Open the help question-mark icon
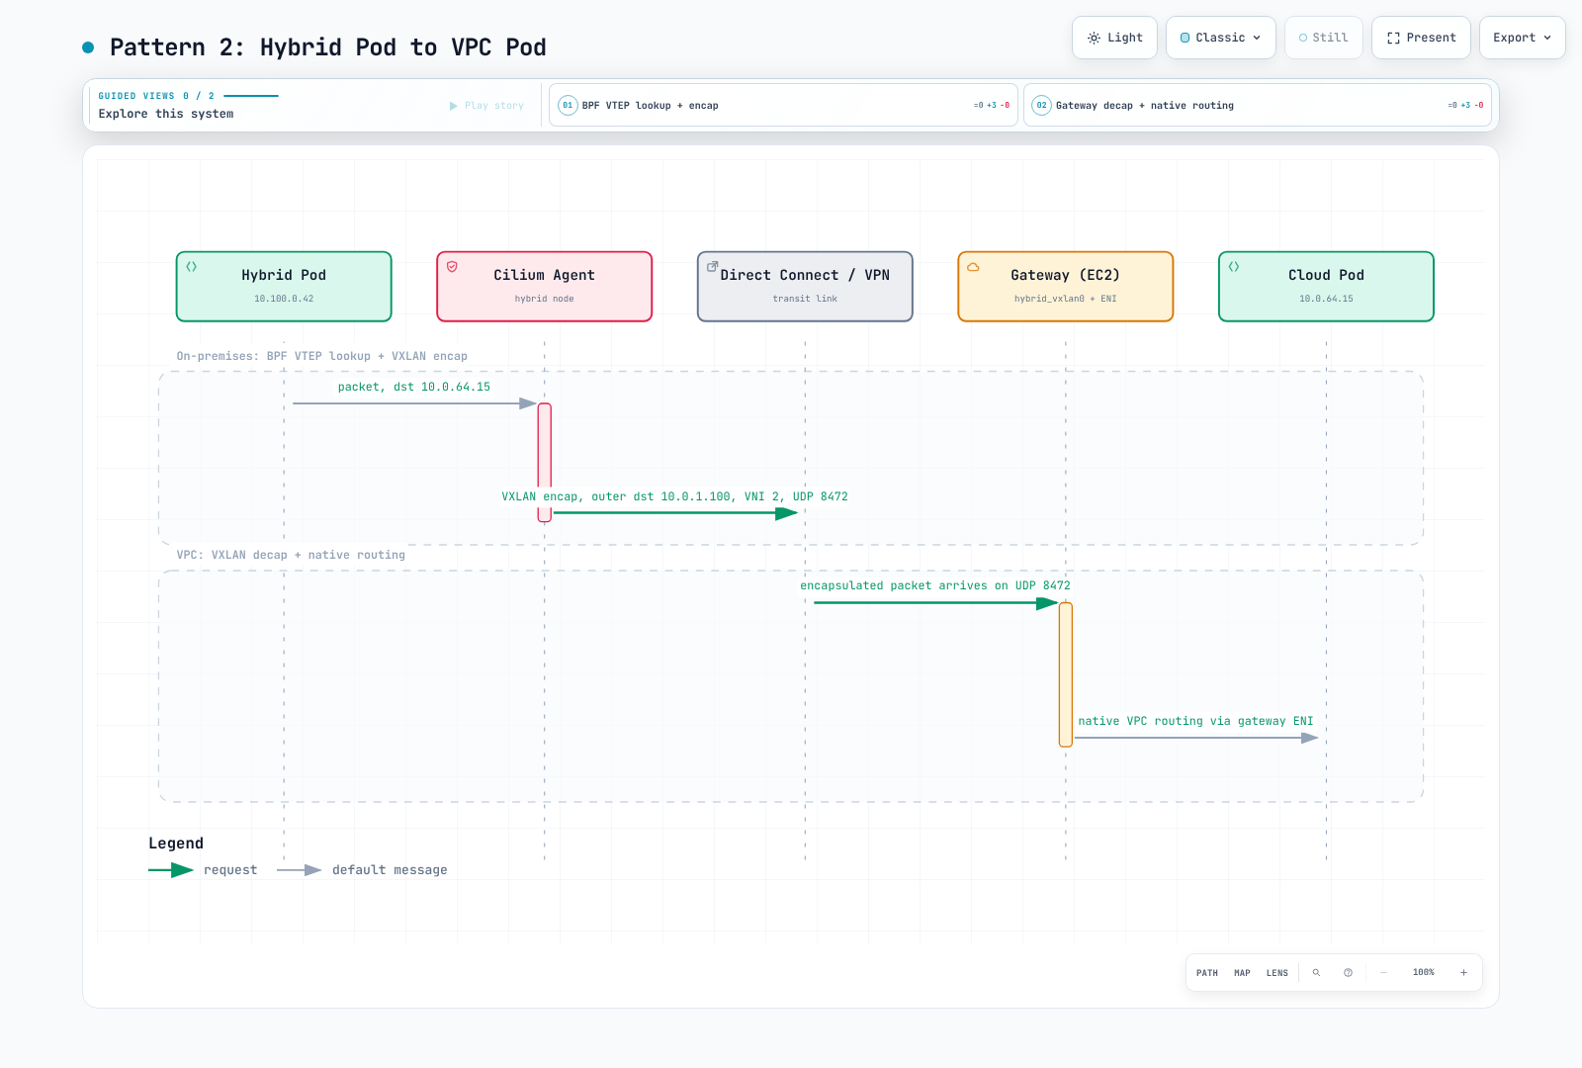1582x1068 pixels. (1348, 973)
